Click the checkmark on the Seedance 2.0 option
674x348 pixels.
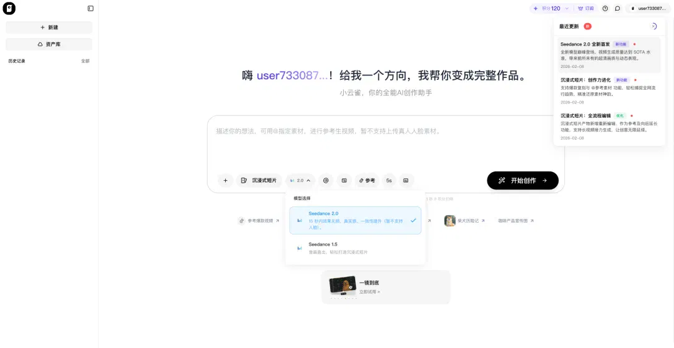click(413, 220)
